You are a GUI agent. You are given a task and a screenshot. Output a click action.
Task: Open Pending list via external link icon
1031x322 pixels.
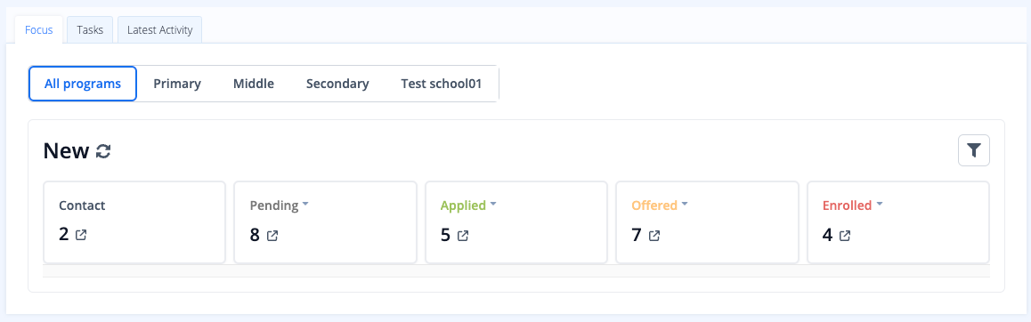272,235
